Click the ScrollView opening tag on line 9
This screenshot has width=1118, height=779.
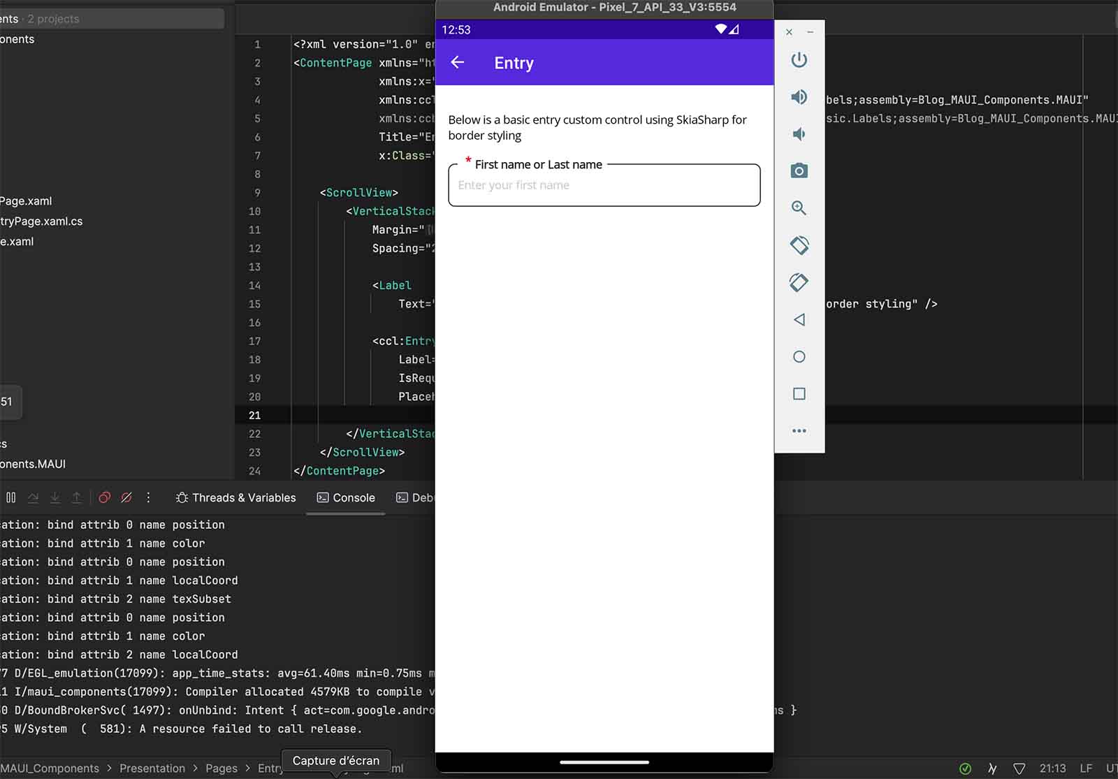tap(359, 192)
